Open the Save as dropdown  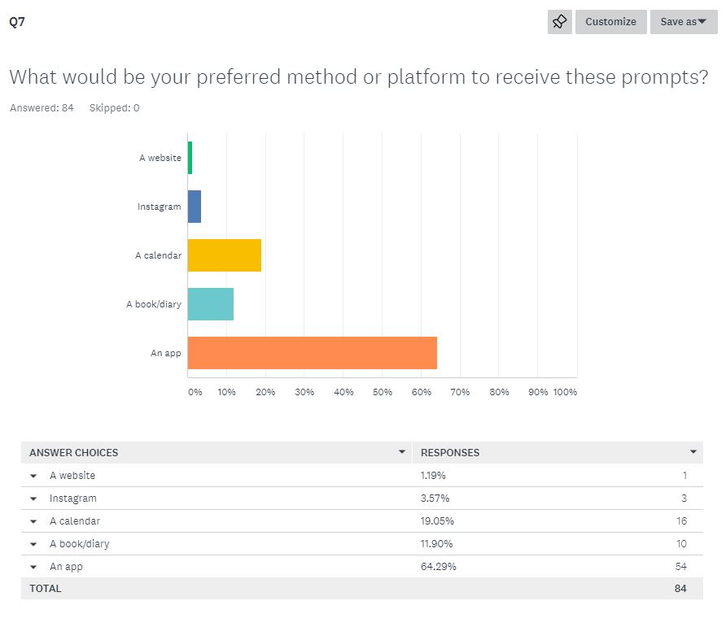coord(683,22)
